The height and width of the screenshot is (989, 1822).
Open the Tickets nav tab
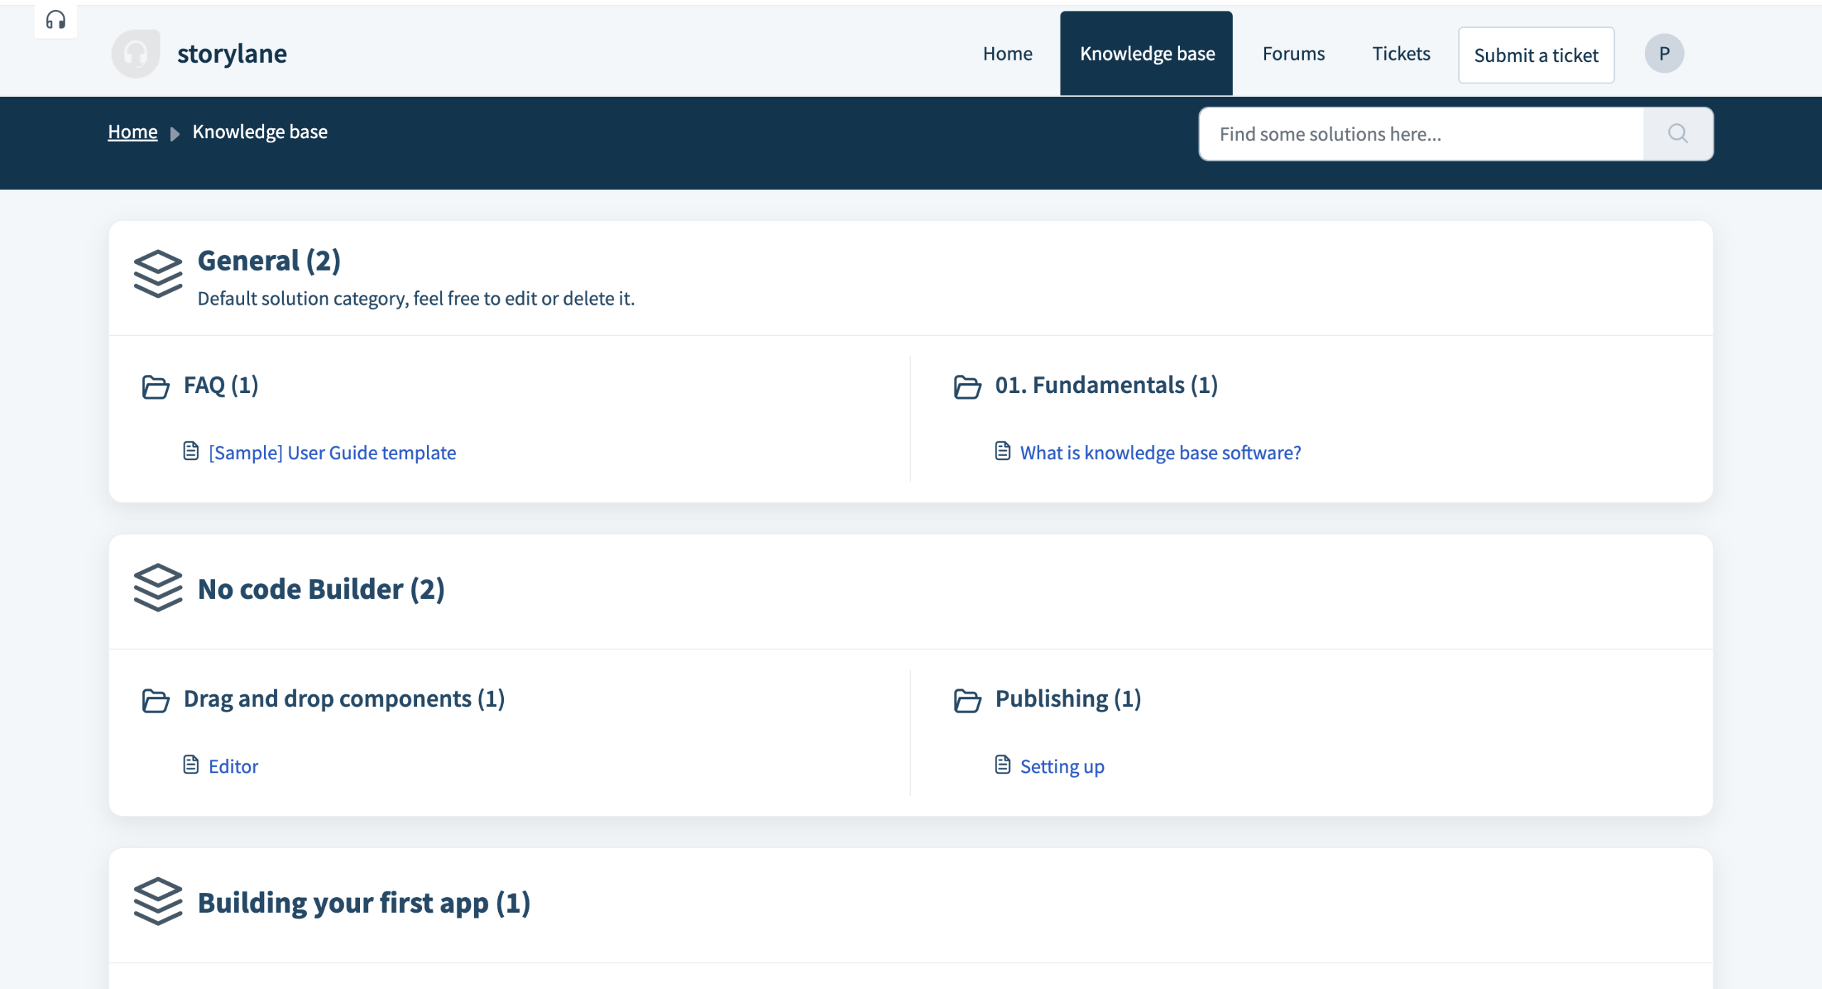coord(1401,53)
